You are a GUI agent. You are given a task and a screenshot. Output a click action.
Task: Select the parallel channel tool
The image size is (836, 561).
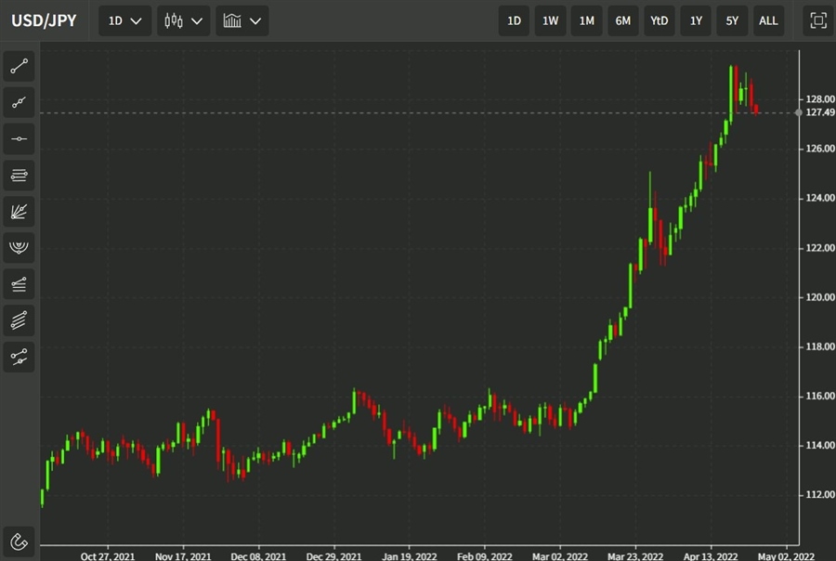(20, 320)
